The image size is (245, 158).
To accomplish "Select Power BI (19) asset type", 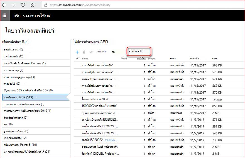I will [x=36, y=145].
